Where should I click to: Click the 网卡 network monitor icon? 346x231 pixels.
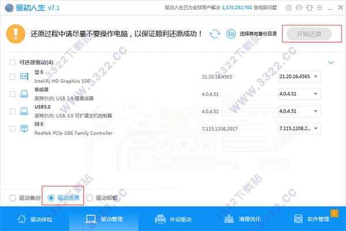click(24, 128)
